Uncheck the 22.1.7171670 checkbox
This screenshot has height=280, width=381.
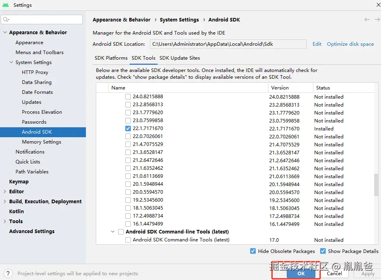pos(128,128)
